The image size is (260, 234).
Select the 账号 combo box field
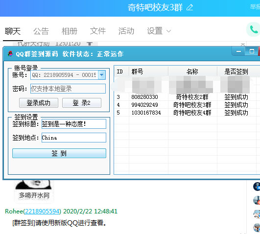(x=68, y=75)
